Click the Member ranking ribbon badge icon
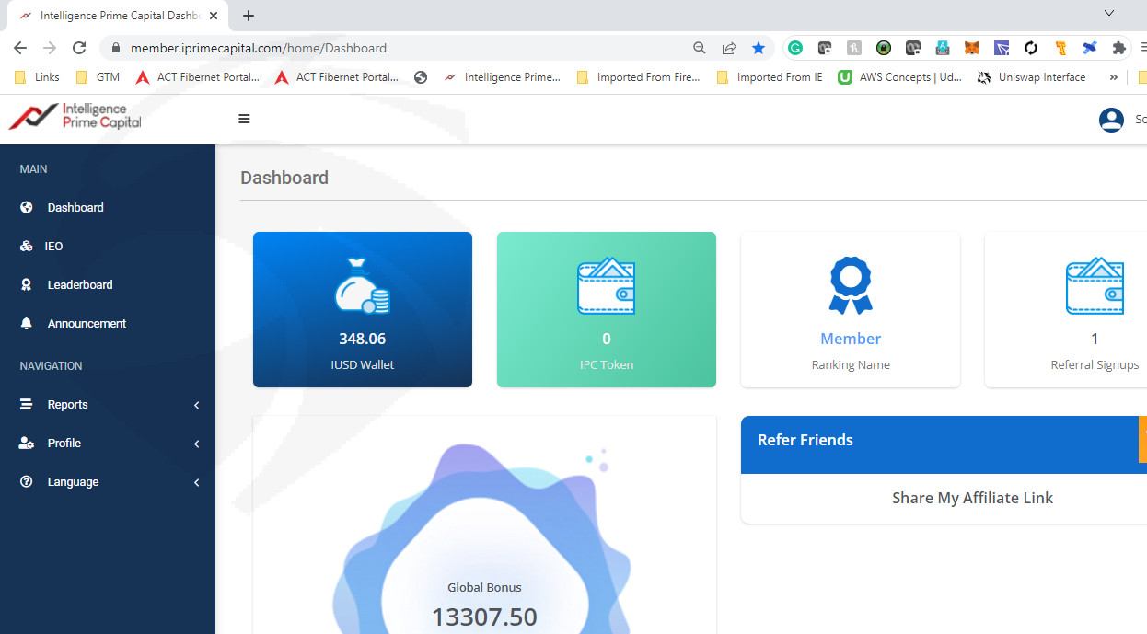 (x=850, y=286)
